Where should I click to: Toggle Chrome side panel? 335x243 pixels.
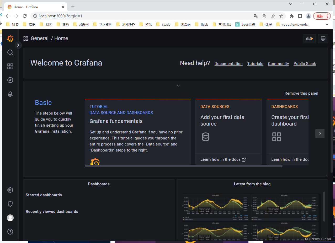point(300,16)
